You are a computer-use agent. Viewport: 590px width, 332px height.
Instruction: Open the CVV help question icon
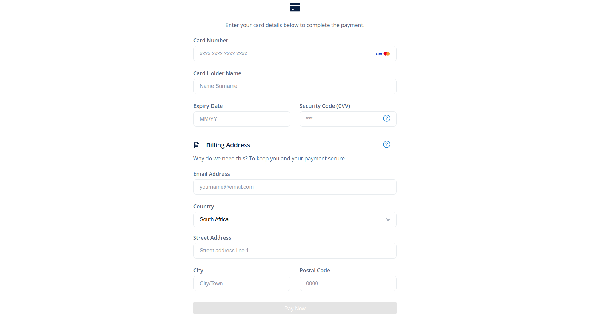click(x=387, y=118)
